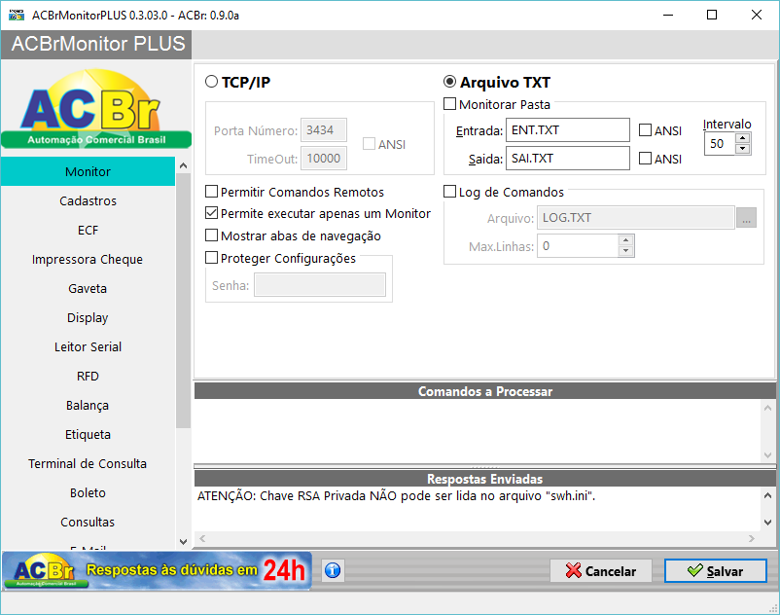780x615 pixels.
Task: Select the TCP/IP radio button
Action: click(212, 82)
